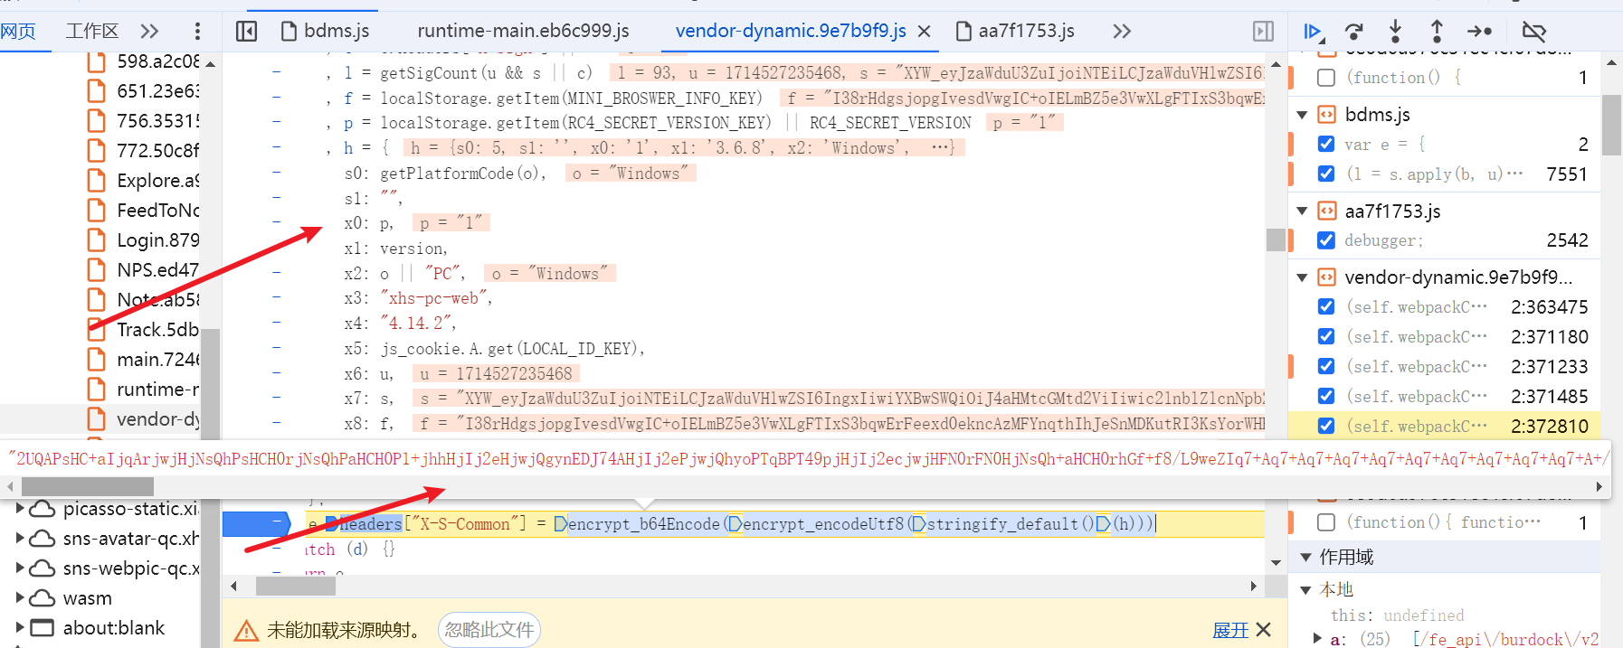Toggle breakpoint checkbox at 2:371485
Screen dimensions: 1623x648
click(1326, 397)
